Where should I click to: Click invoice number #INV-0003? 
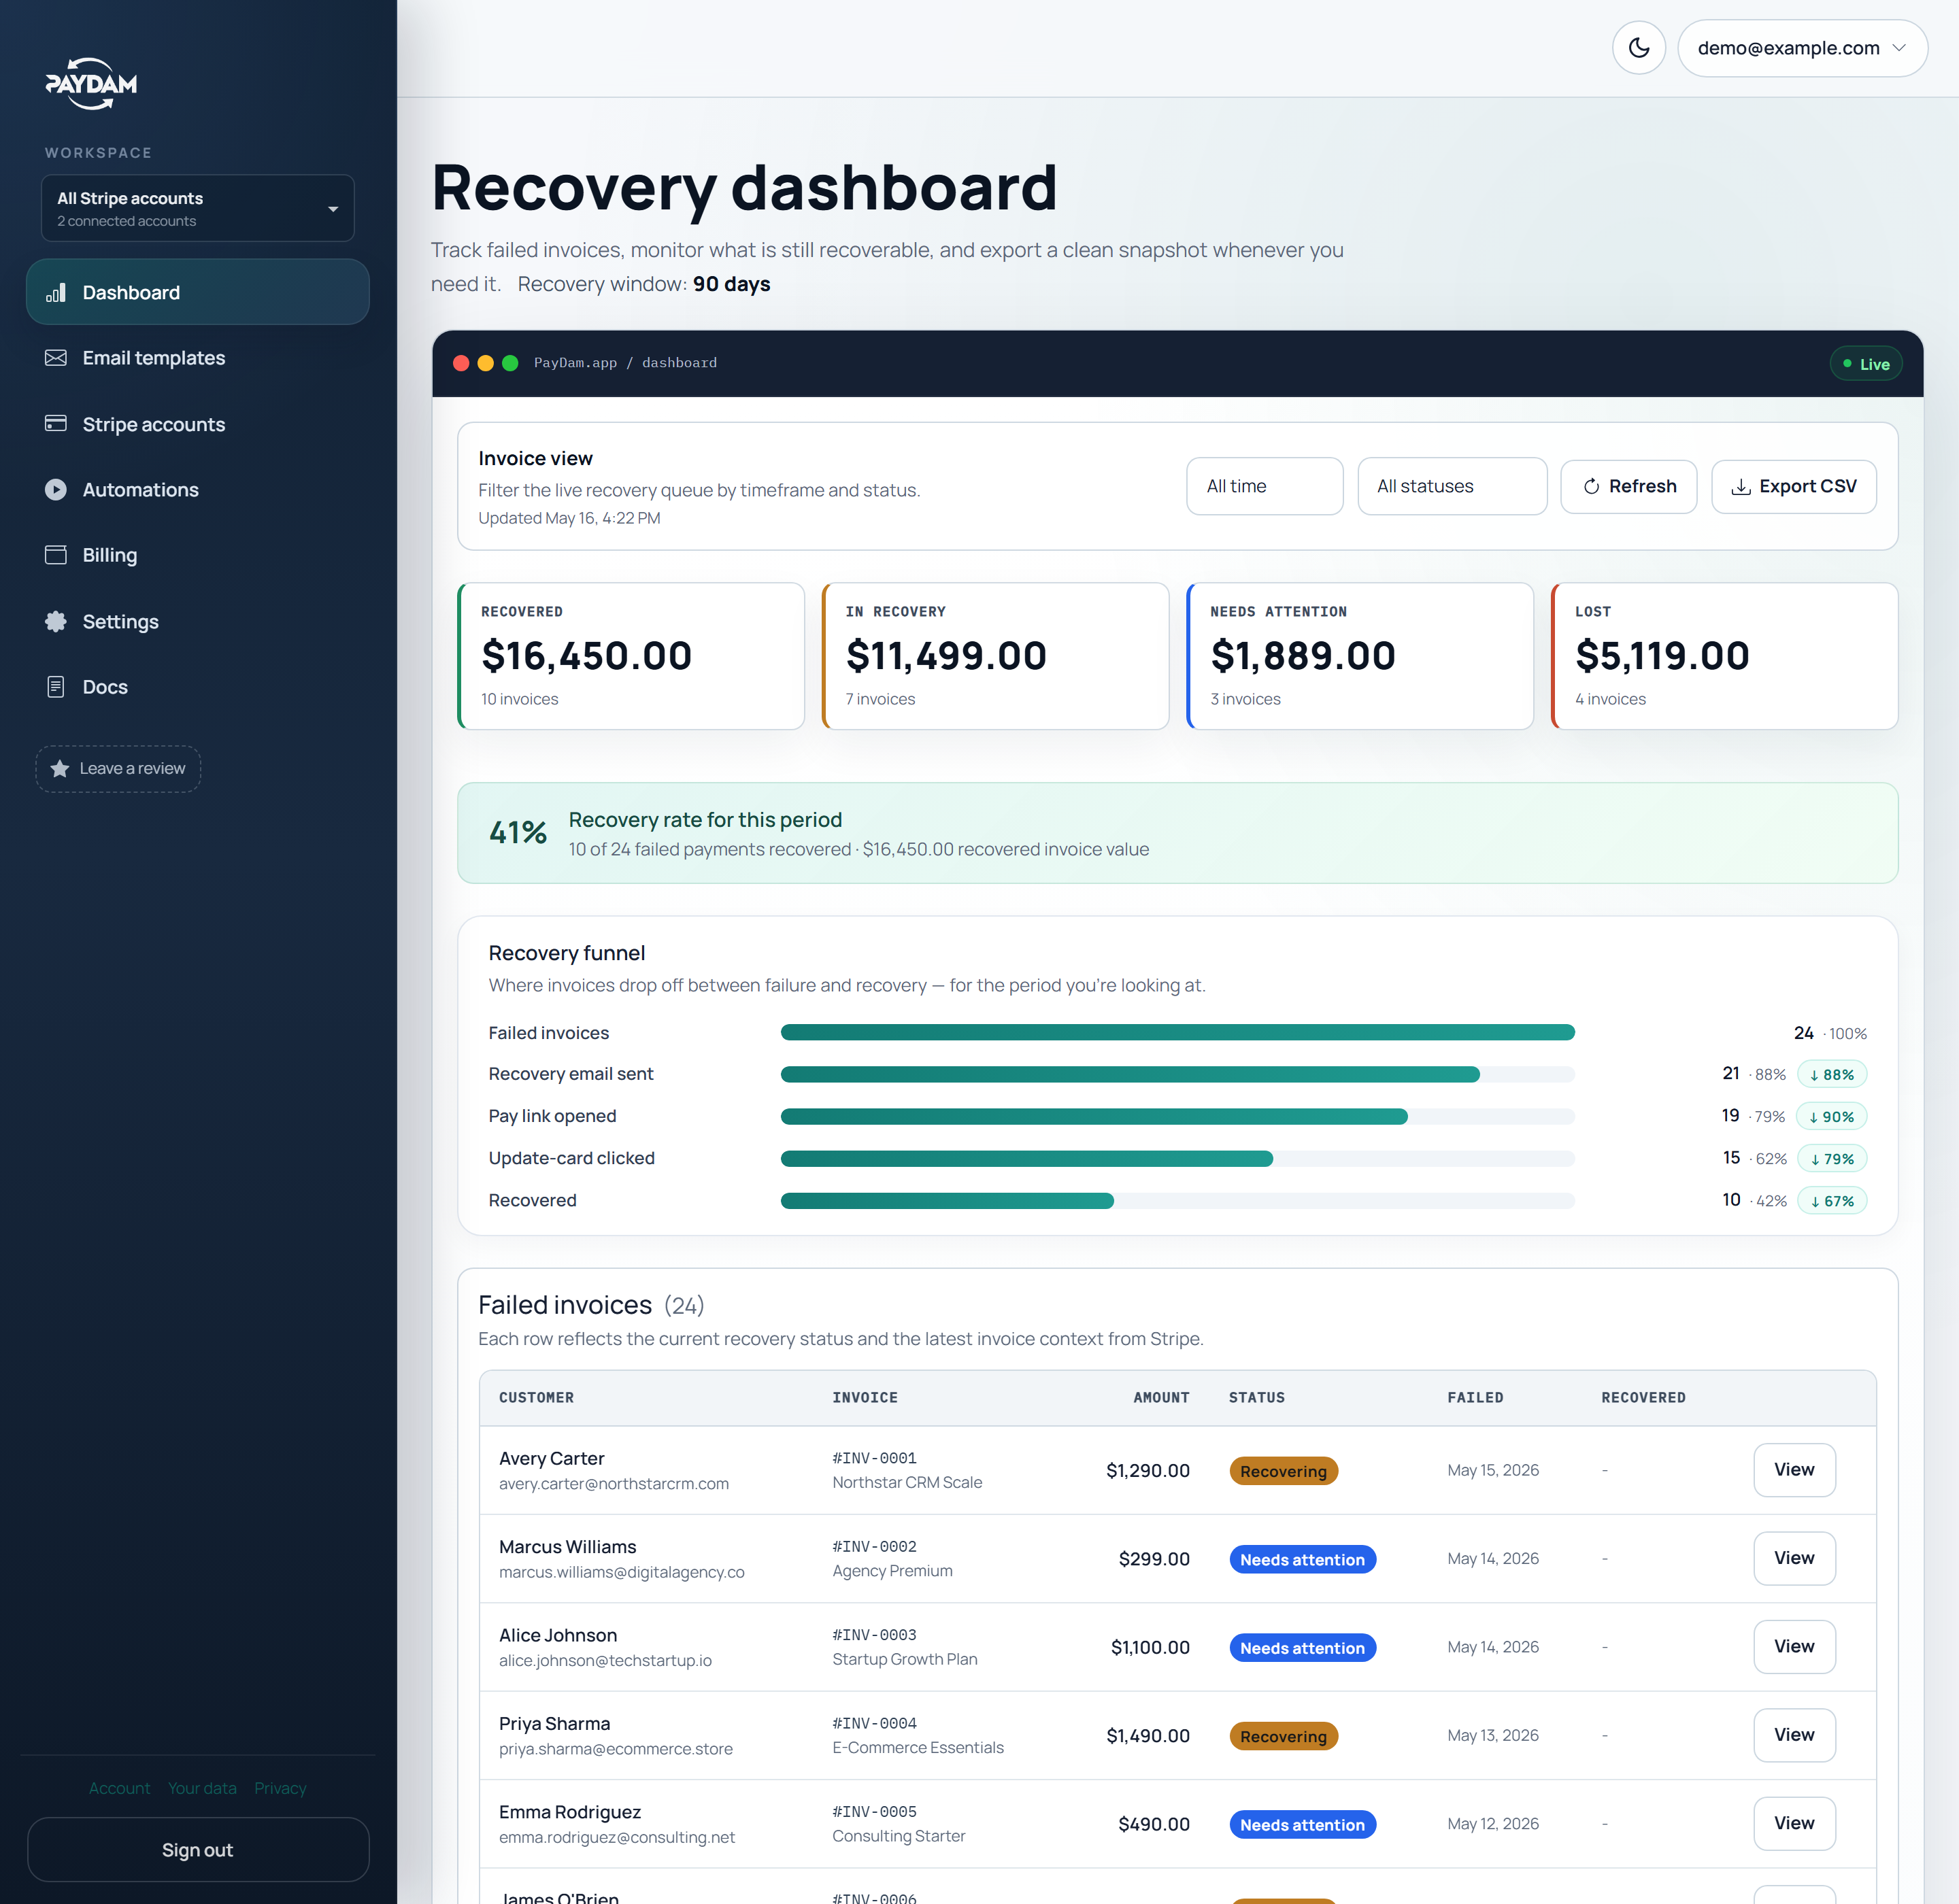(875, 1634)
